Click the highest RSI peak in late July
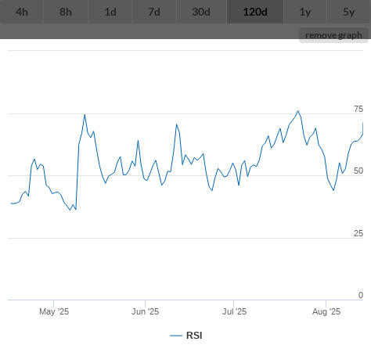 tap(298, 111)
